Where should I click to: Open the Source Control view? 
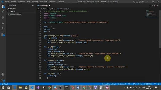click(x=3, y=17)
